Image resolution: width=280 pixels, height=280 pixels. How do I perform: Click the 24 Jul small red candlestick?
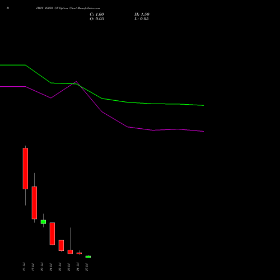click(x=79, y=253)
